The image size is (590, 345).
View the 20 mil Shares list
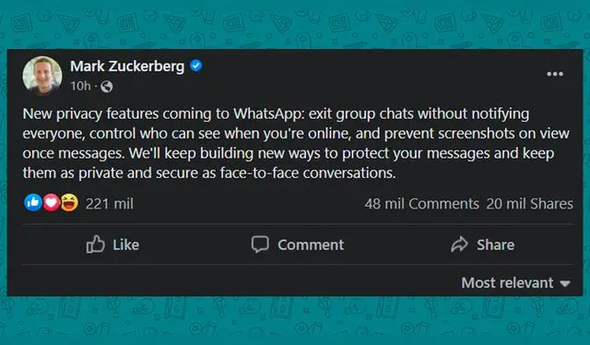pyautogui.click(x=530, y=204)
